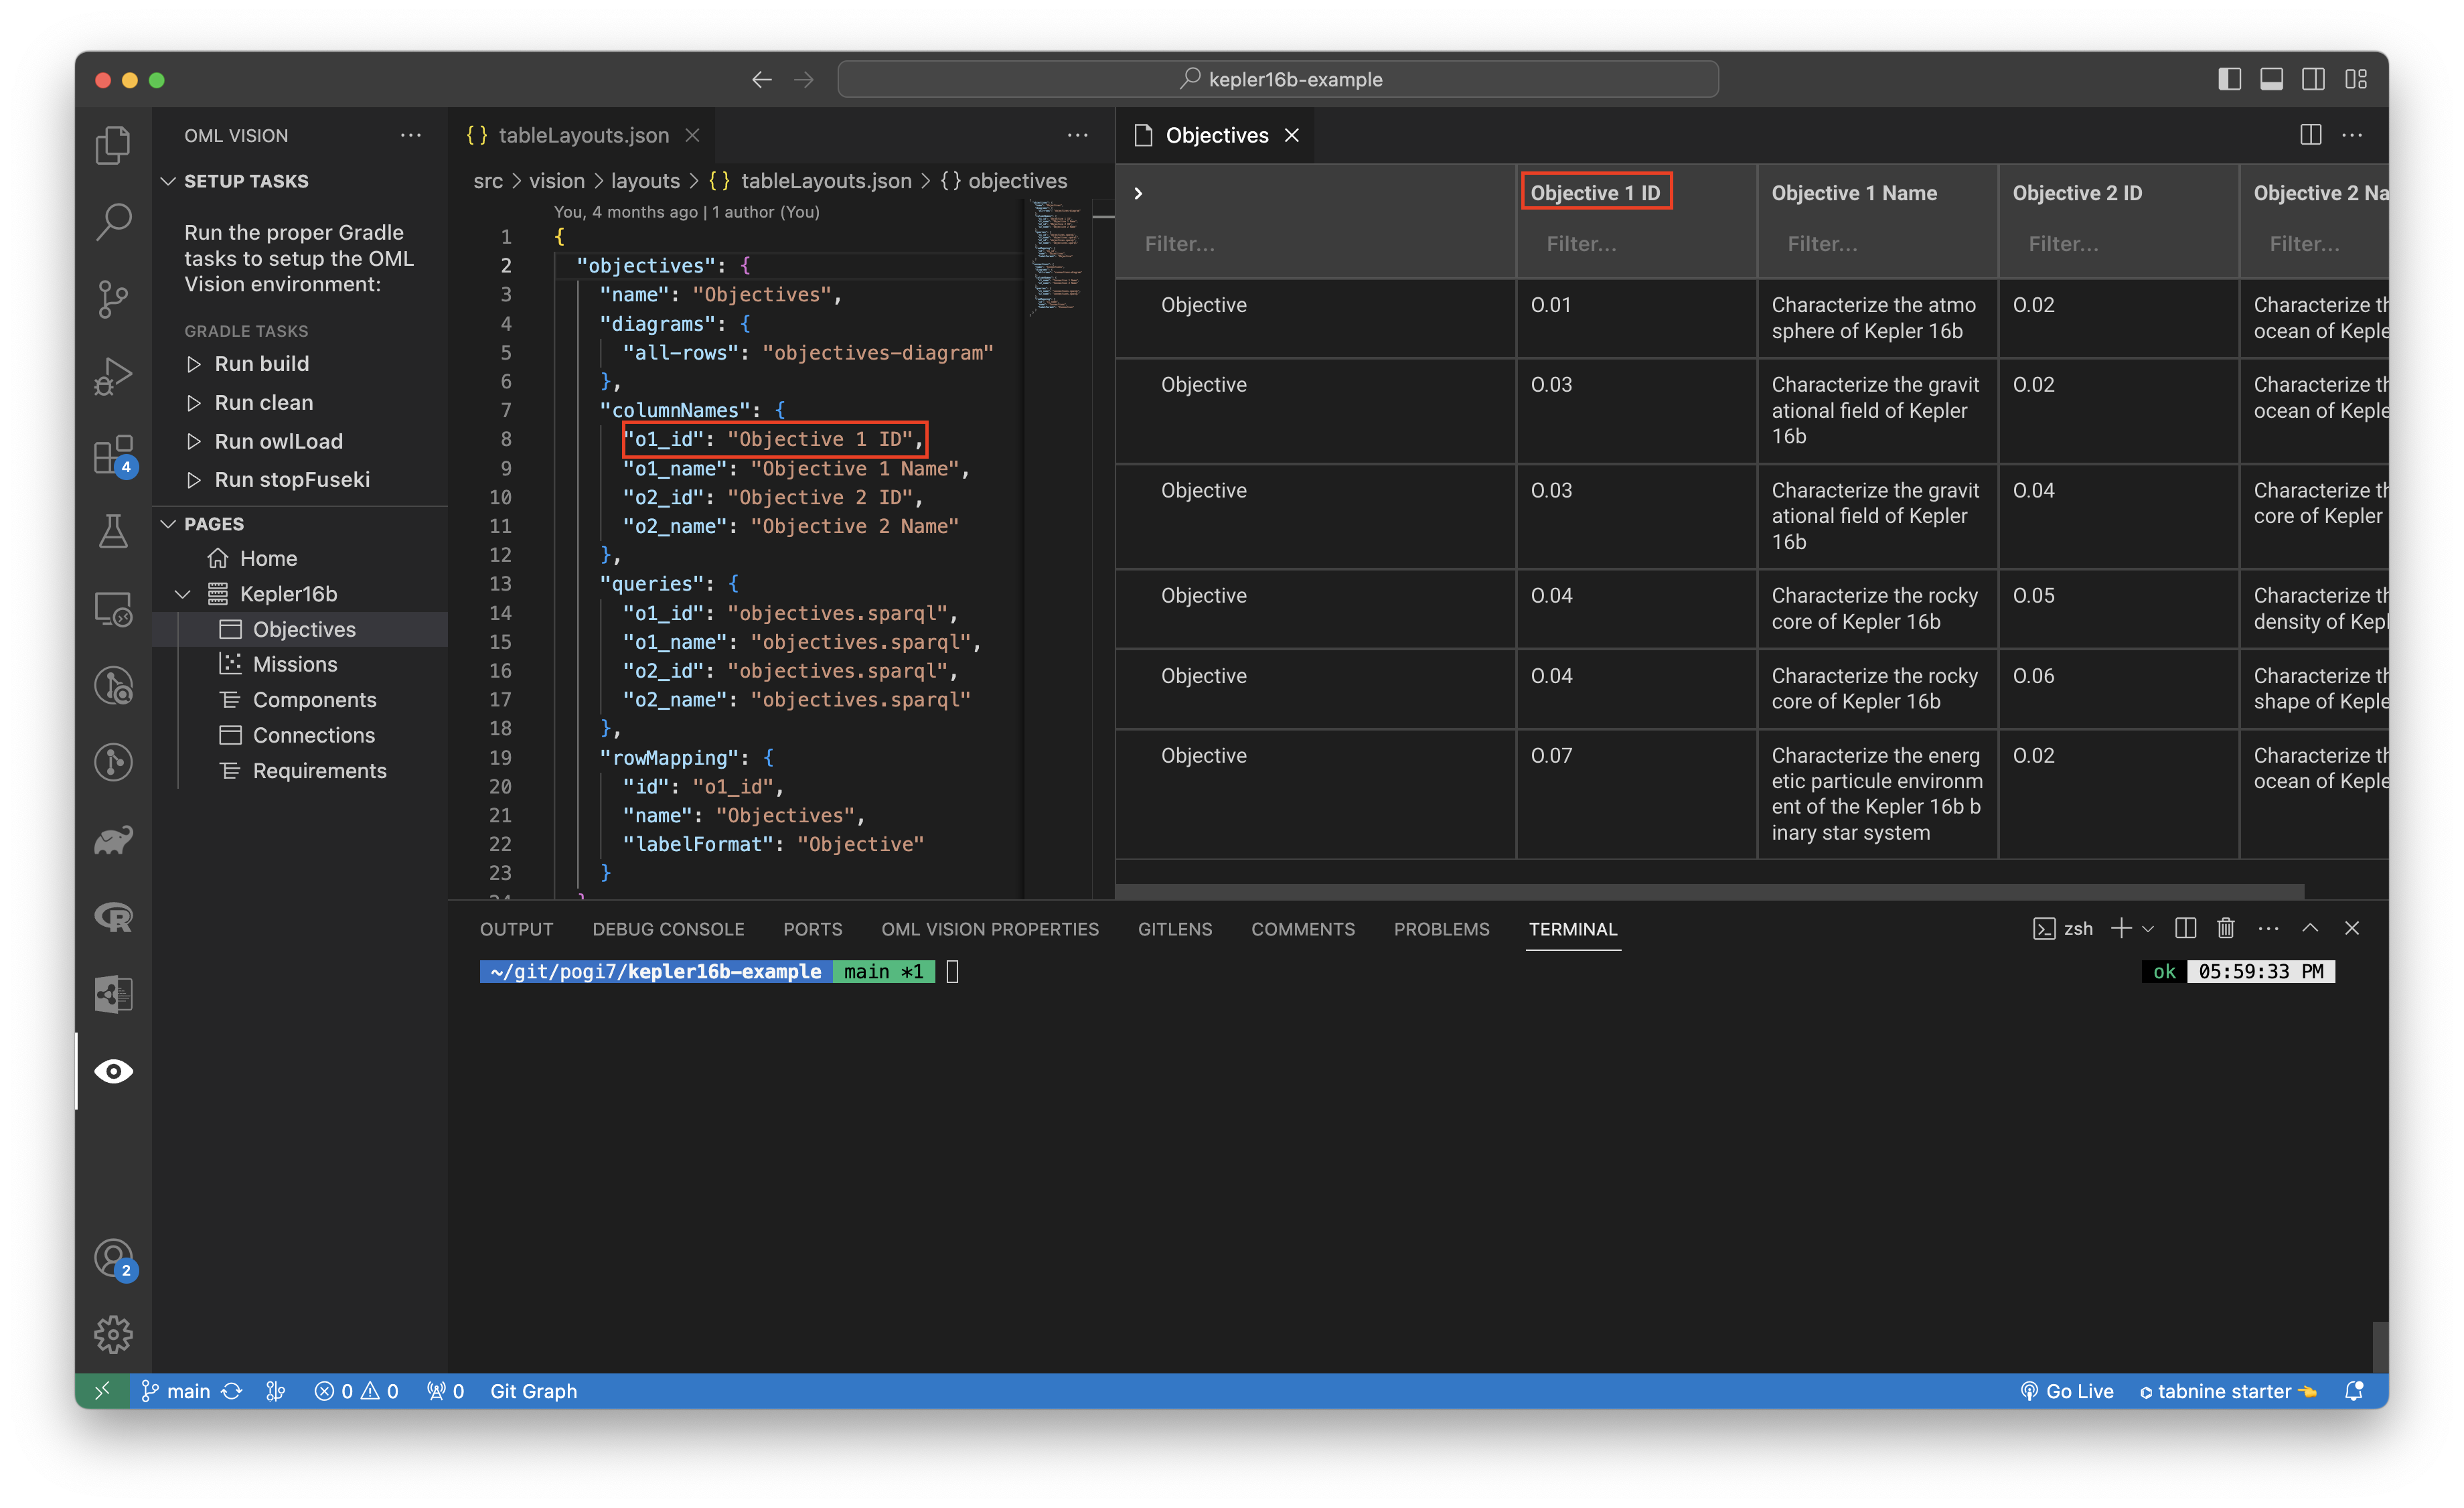Click the table horizontal scrollbar
2464x1508 pixels.
(x=1710, y=891)
